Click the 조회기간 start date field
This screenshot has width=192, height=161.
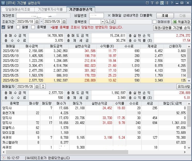click(x=25, y=21)
